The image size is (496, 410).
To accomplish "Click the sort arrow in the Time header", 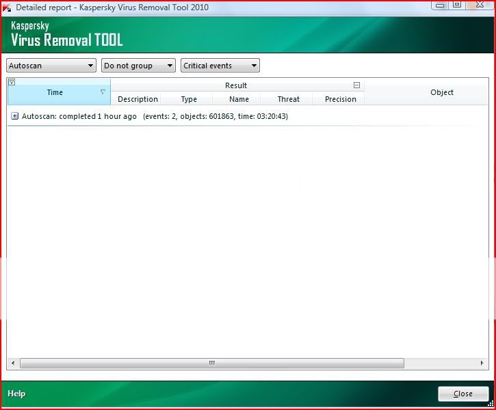I will tap(103, 92).
